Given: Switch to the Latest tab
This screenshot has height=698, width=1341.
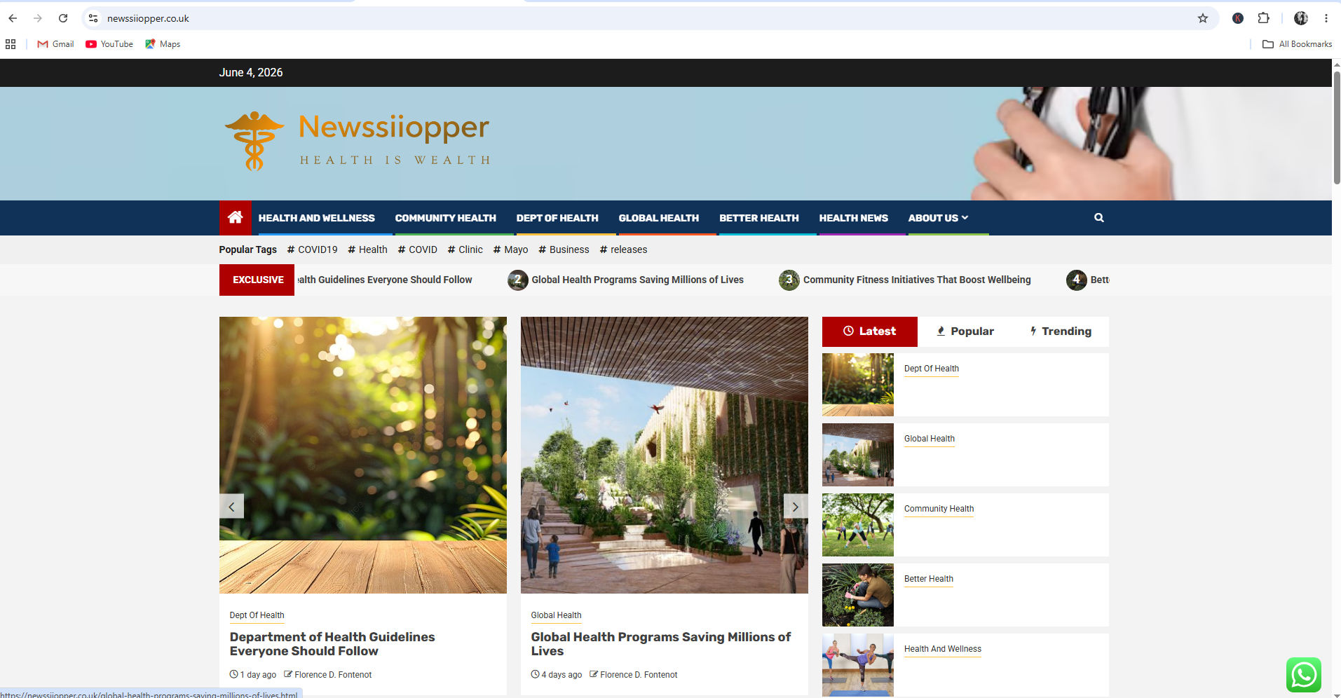Looking at the screenshot, I should [x=869, y=331].
